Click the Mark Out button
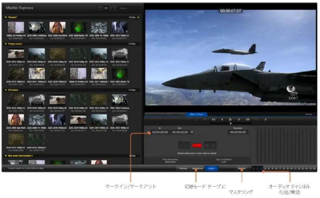320x198 pixels. point(192,132)
